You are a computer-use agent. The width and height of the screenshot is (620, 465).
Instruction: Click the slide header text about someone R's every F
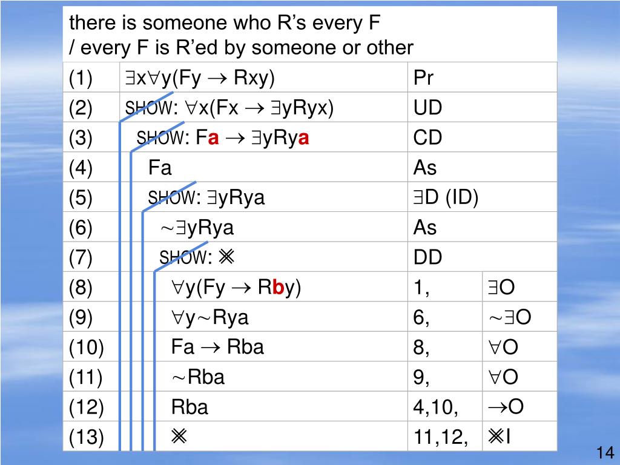(241, 35)
